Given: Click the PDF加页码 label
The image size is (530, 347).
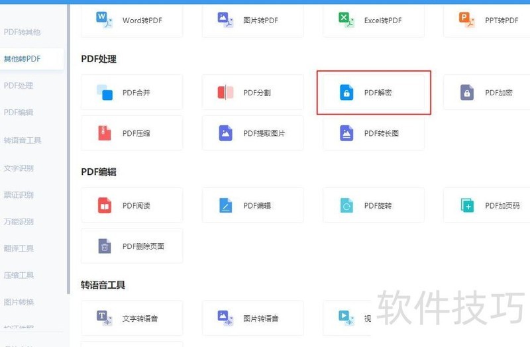Looking at the screenshot, I should point(502,205).
